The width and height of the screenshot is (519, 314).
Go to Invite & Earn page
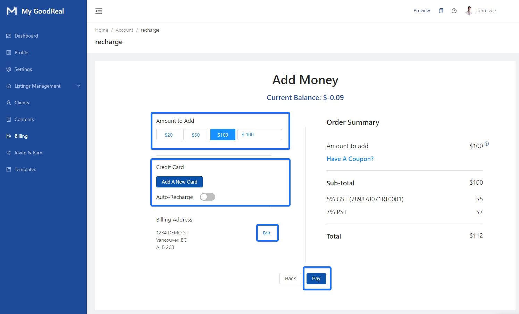(x=28, y=153)
